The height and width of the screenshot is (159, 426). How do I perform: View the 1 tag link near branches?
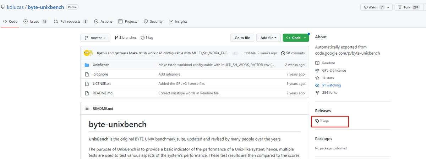(x=147, y=38)
